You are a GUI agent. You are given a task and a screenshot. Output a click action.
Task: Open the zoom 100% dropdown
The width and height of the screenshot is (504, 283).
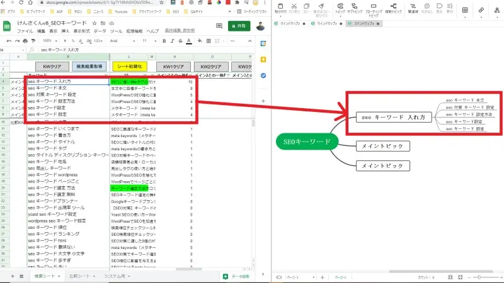click(49, 41)
